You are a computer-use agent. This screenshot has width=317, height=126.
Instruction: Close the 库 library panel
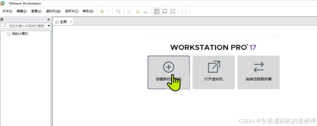(49, 19)
